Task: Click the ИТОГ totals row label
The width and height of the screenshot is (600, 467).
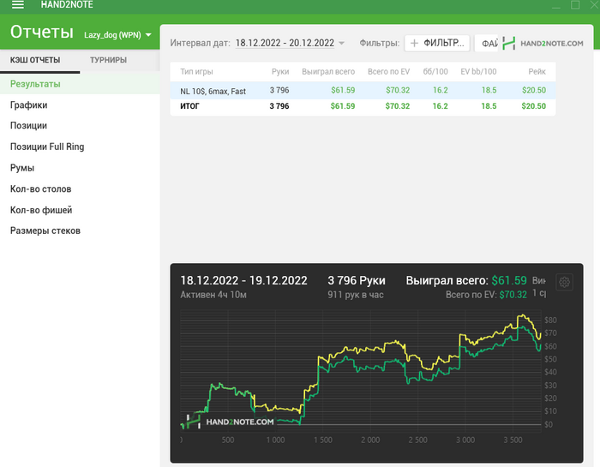Action: pos(189,106)
